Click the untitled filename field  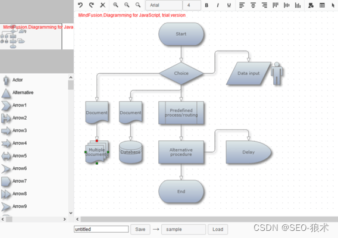pos(101,229)
